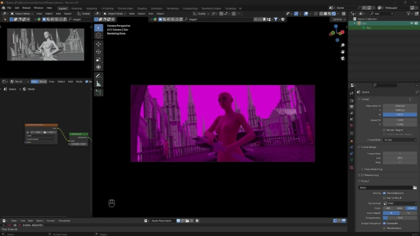This screenshot has width=420, height=236.
Task: Open the Texture properties tab
Action: (x=352, y=167)
